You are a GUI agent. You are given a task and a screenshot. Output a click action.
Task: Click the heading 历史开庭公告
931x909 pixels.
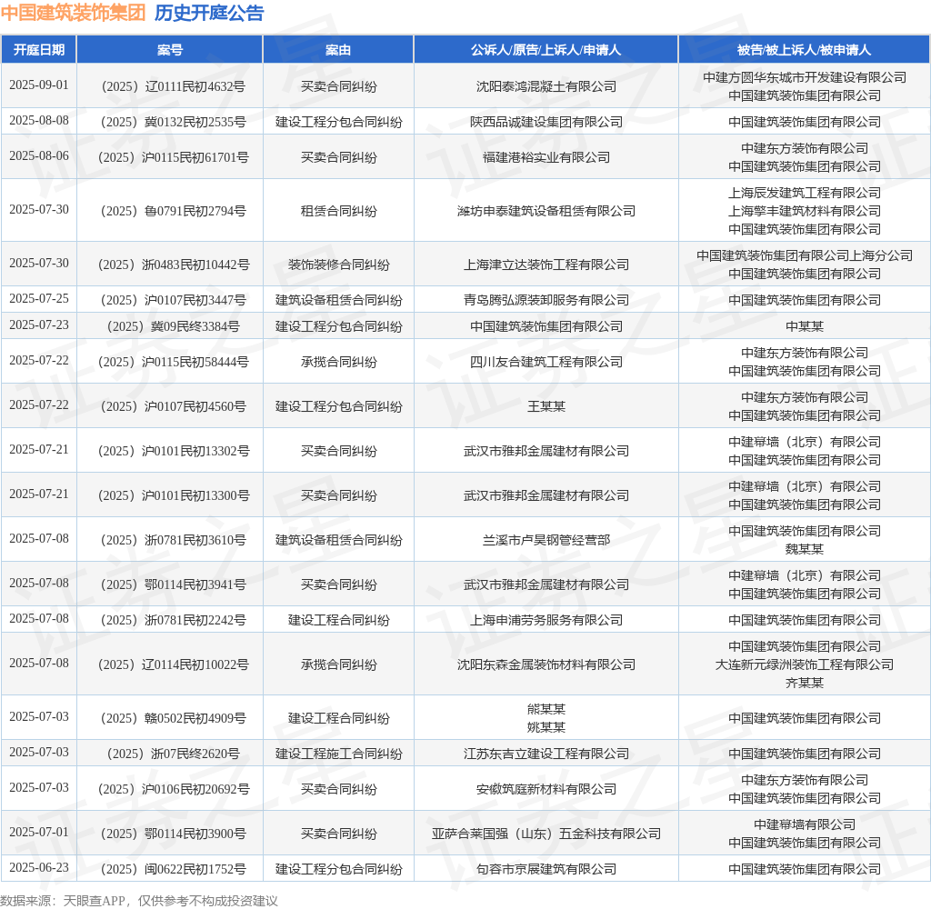click(x=209, y=13)
